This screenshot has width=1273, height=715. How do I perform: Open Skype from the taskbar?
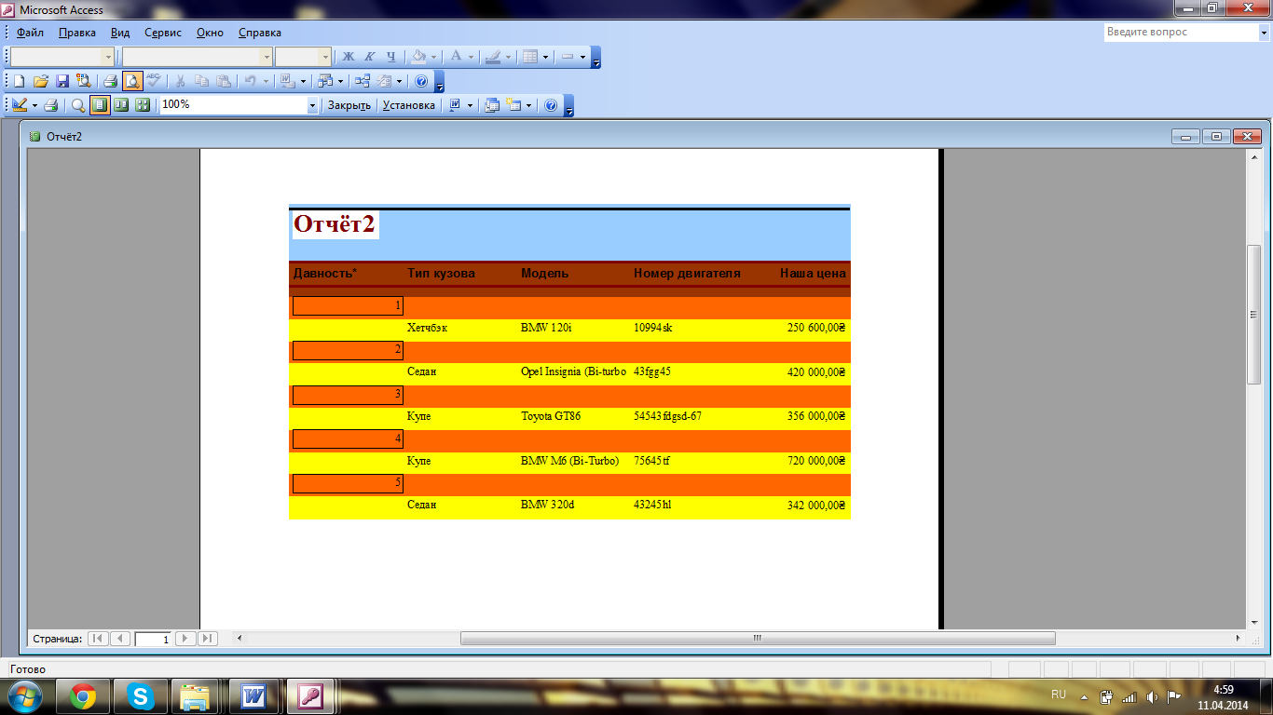[x=141, y=696]
